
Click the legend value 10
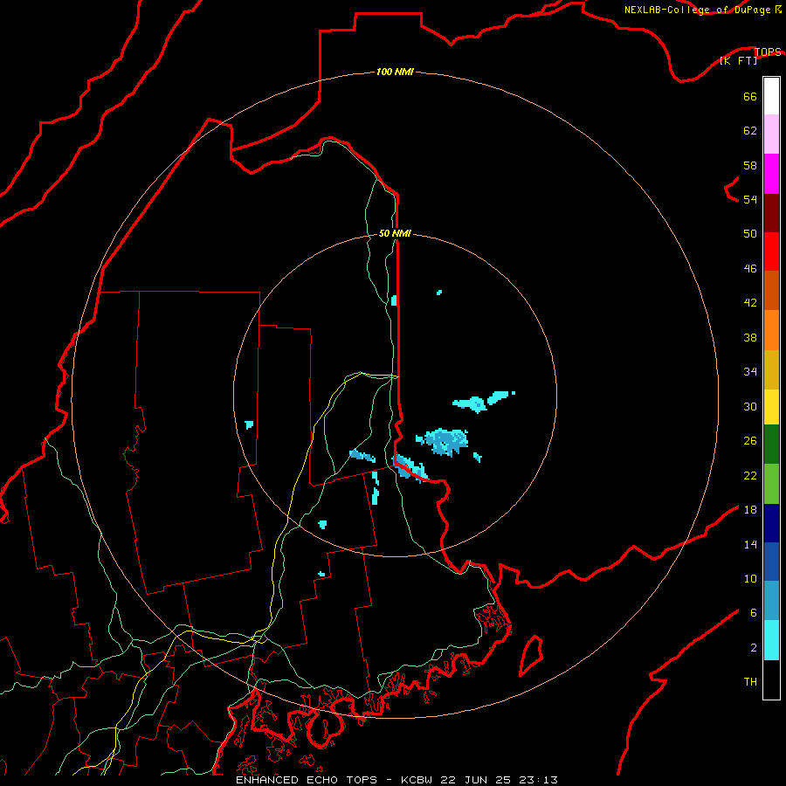coord(750,579)
